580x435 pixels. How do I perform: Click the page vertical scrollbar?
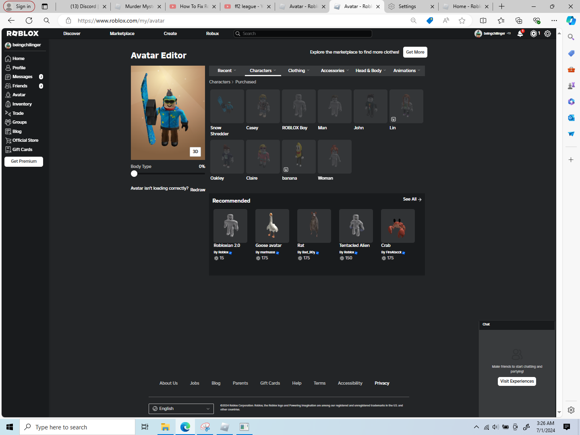pos(559,222)
